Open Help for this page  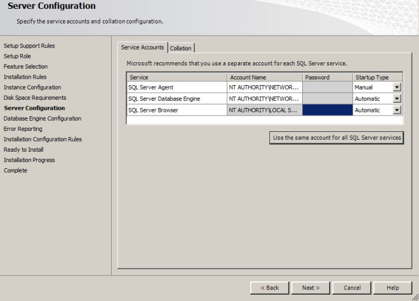[393, 288]
